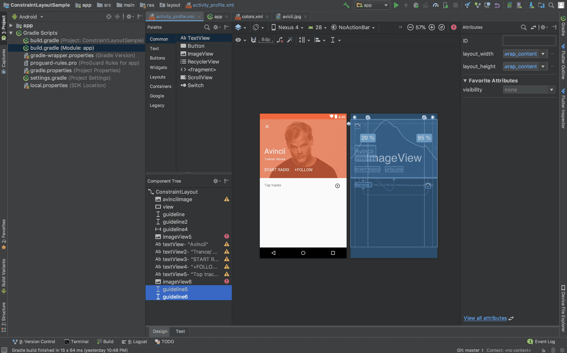The height and width of the screenshot is (353, 567).
Task: Switch to the Text editor tab
Action: pos(180,331)
